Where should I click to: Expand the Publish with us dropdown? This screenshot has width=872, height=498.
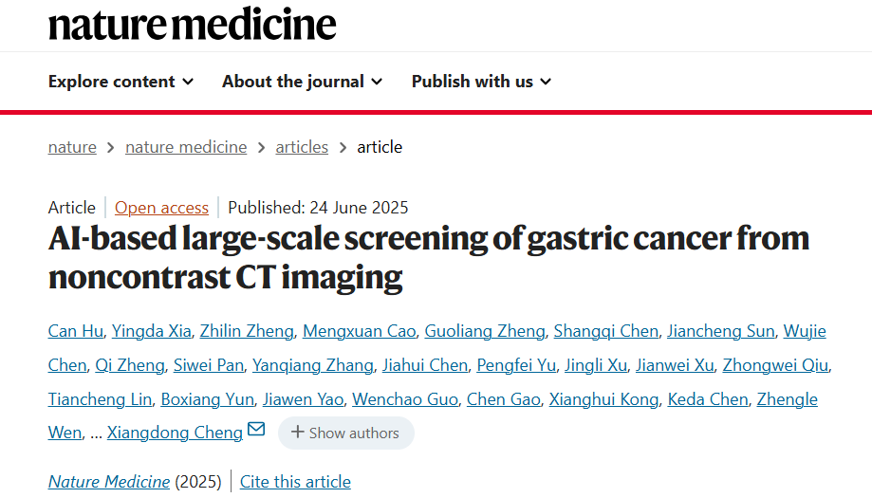click(x=481, y=82)
